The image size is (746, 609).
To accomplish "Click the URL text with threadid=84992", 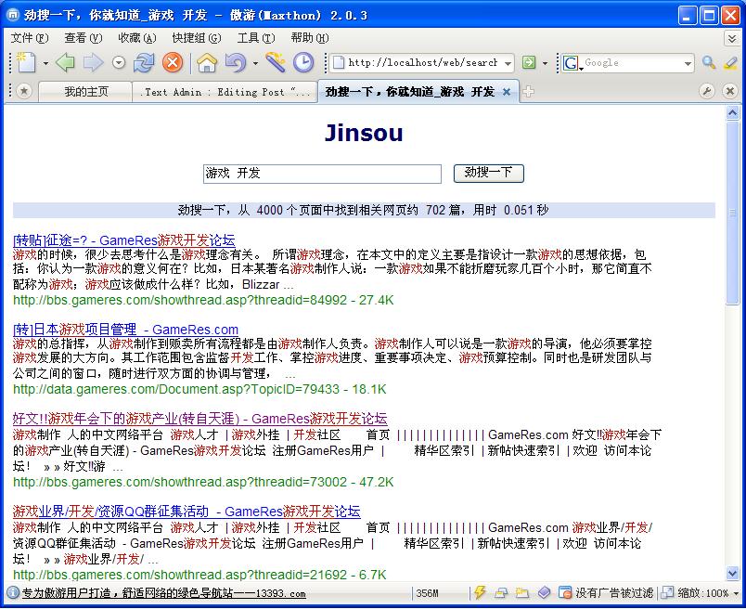I will coord(203,300).
